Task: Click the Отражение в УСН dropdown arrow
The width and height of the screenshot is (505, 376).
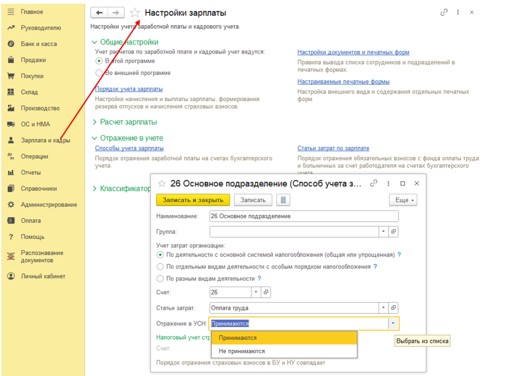Action: click(393, 323)
